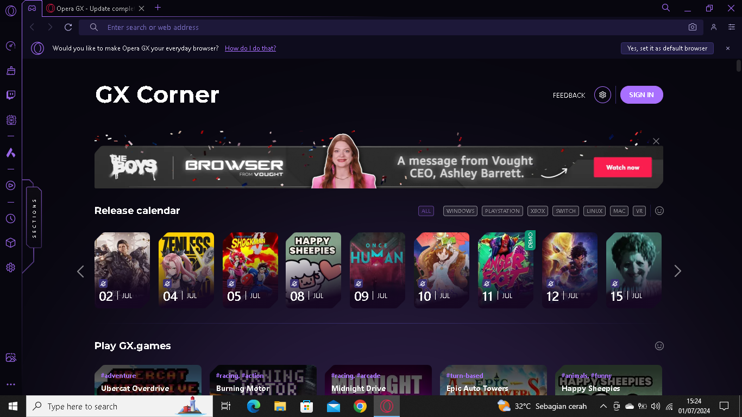Open GX Control speedometer icon in sidebar

[x=10, y=46]
